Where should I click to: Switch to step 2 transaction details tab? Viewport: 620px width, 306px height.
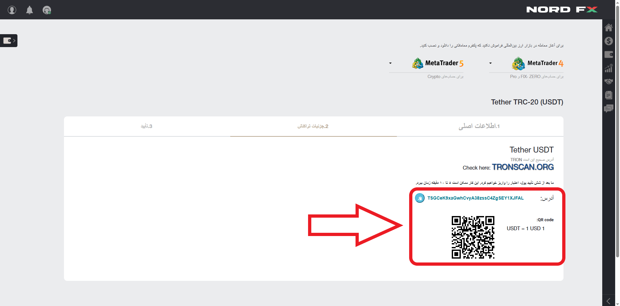[313, 126]
